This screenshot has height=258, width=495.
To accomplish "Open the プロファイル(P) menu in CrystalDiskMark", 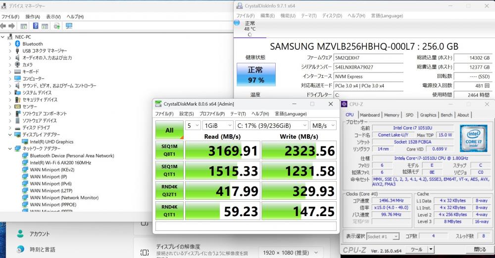I will tap(212, 113).
